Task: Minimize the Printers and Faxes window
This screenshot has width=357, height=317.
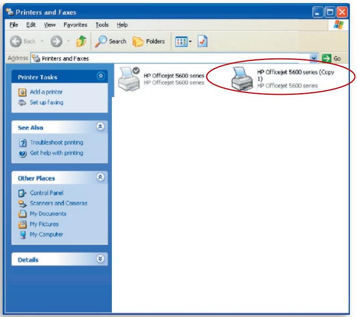Action: (317, 12)
